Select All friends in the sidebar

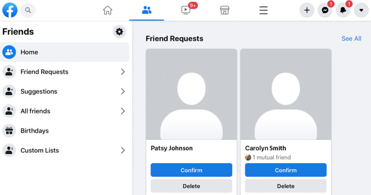coord(35,111)
